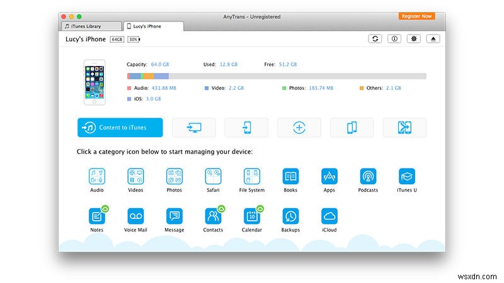Click the storage usage bar
The width and height of the screenshot is (504, 283).
[x=277, y=76]
